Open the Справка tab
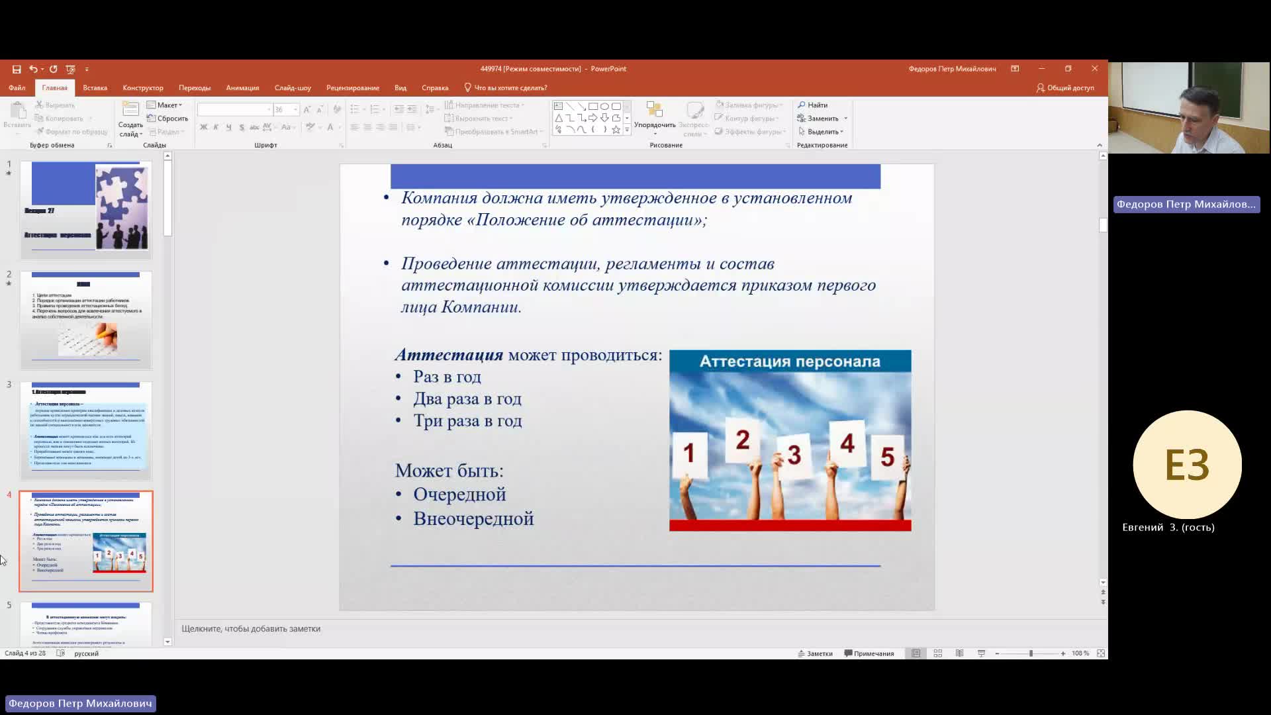Image resolution: width=1271 pixels, height=715 pixels. coord(435,87)
